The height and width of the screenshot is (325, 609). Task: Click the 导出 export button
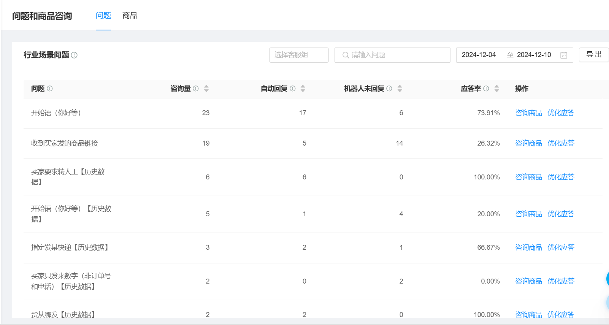pos(594,55)
